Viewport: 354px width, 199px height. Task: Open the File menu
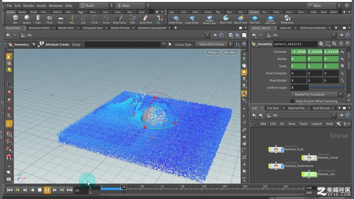point(9,6)
